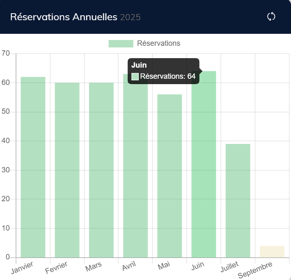The height and width of the screenshot is (280, 291).
Task: Toggle the Réservations legend color box
Action: (x=121, y=43)
